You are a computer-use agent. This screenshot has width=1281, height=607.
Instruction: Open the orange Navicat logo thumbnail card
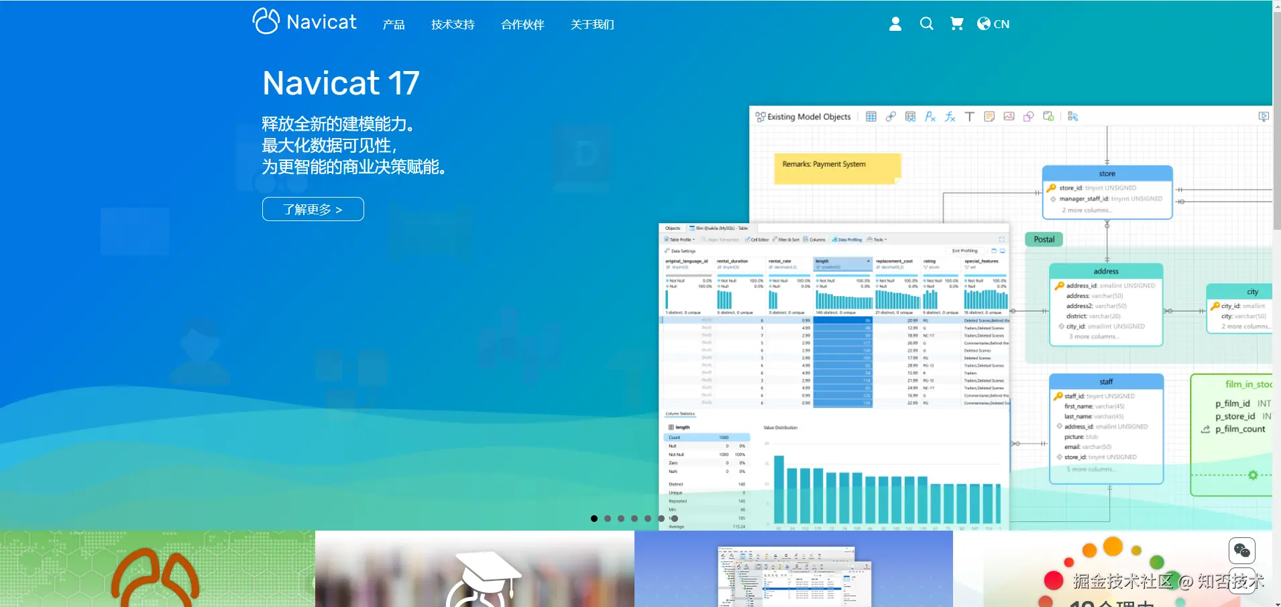[158, 569]
